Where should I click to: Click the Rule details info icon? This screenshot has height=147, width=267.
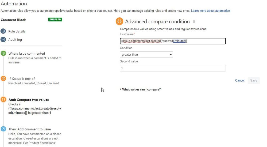3,31
